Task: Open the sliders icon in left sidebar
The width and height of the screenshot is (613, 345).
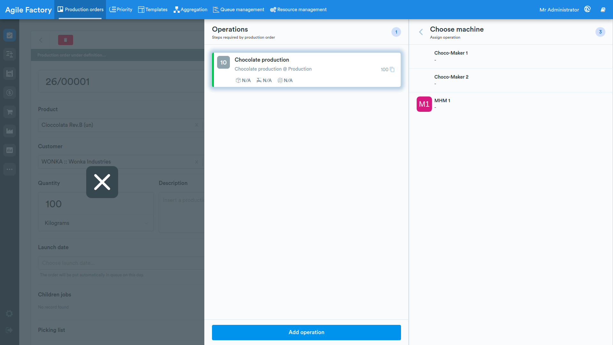Action: click(10, 54)
